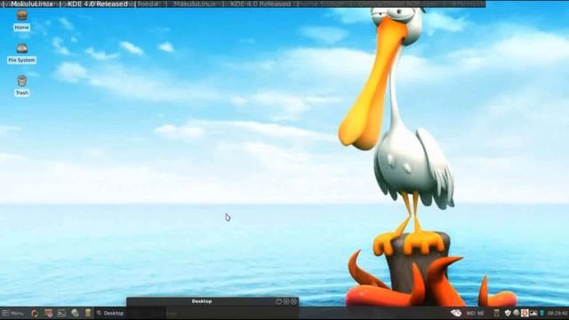Click the panel clock time
This screenshot has width=569, height=320.
click(x=557, y=313)
